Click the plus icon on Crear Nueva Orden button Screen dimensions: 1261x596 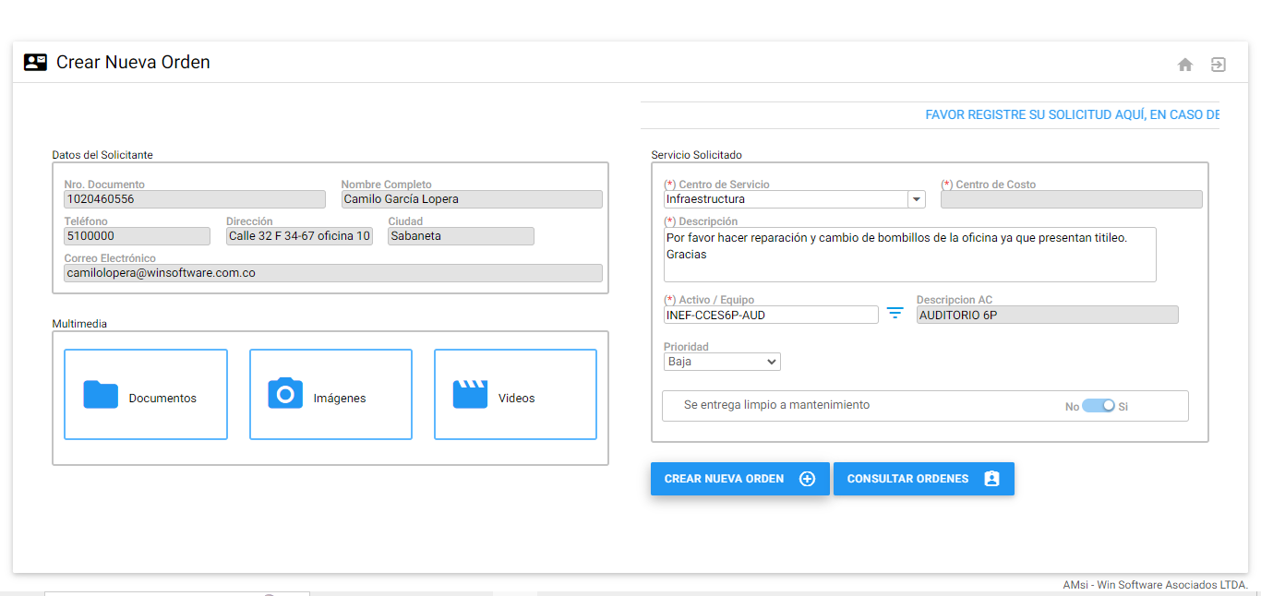pos(807,479)
